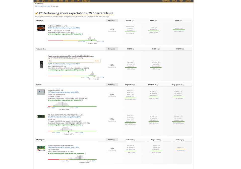The image size is (241, 169).
Task: Click help icon next to Heavy column
Action: pos(156,20)
